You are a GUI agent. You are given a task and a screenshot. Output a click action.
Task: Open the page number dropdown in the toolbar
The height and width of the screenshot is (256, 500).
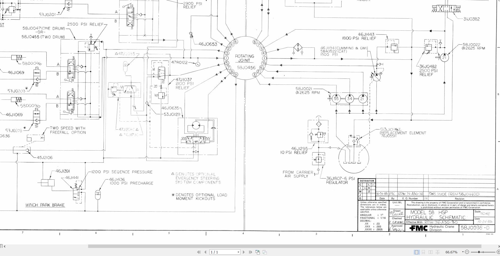pos(238,252)
